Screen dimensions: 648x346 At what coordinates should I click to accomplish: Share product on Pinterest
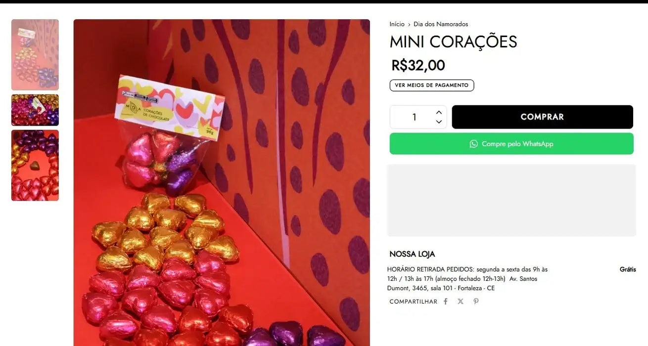tap(476, 302)
